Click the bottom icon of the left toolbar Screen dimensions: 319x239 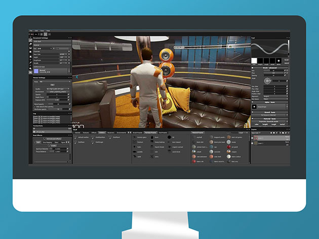(x=30, y=72)
